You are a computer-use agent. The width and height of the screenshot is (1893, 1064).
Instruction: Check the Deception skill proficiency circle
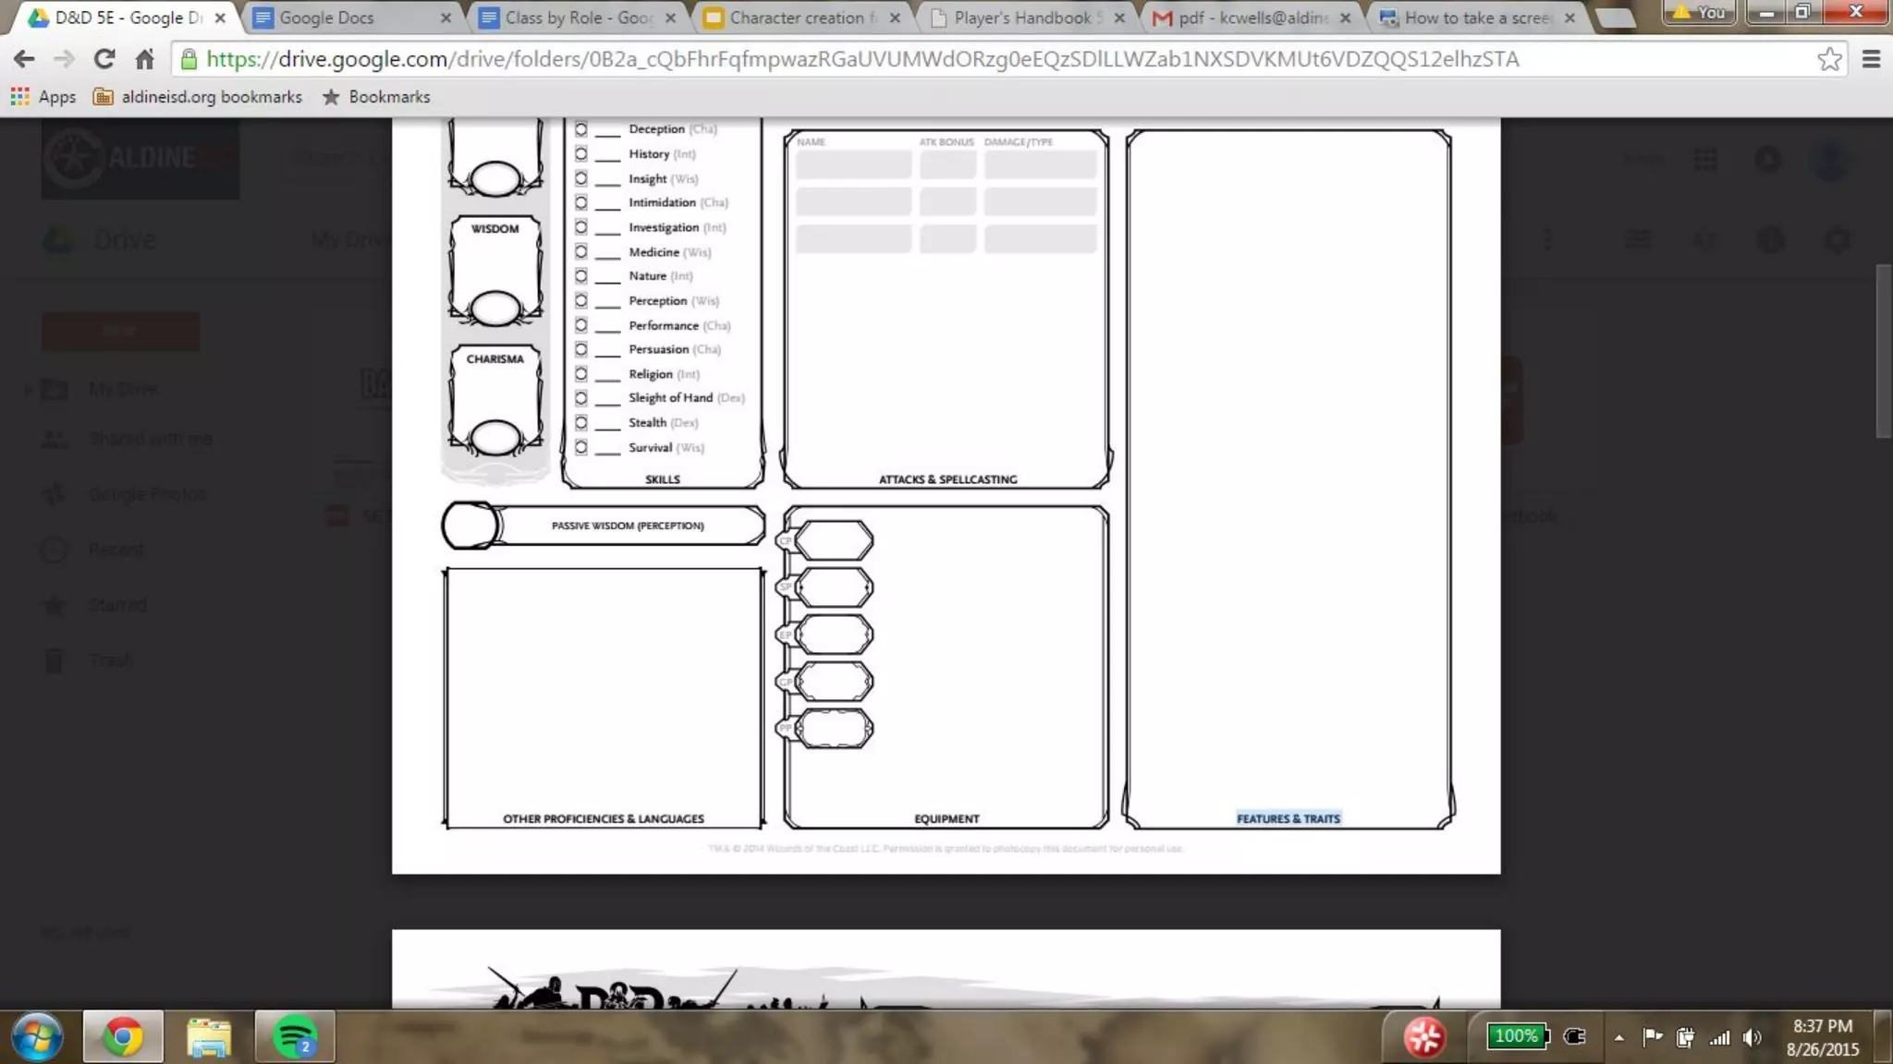(581, 129)
